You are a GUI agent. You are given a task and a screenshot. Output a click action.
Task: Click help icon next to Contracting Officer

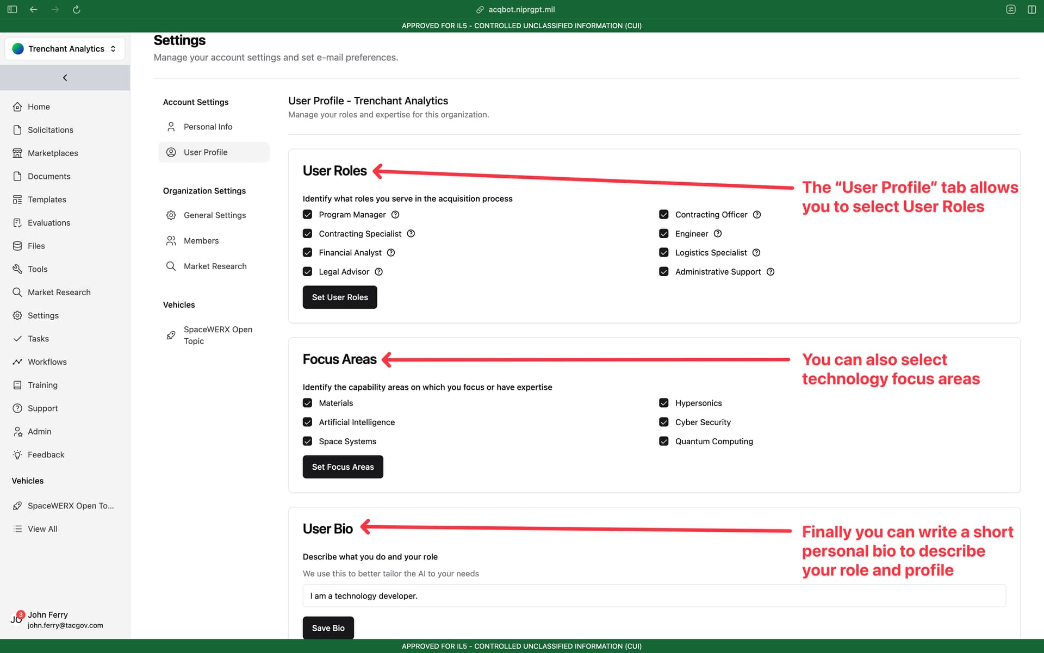pos(757,215)
